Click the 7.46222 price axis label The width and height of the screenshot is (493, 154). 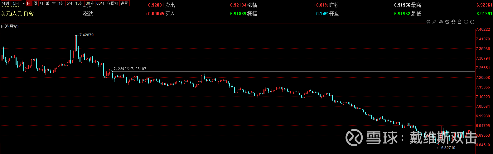tap(483, 29)
